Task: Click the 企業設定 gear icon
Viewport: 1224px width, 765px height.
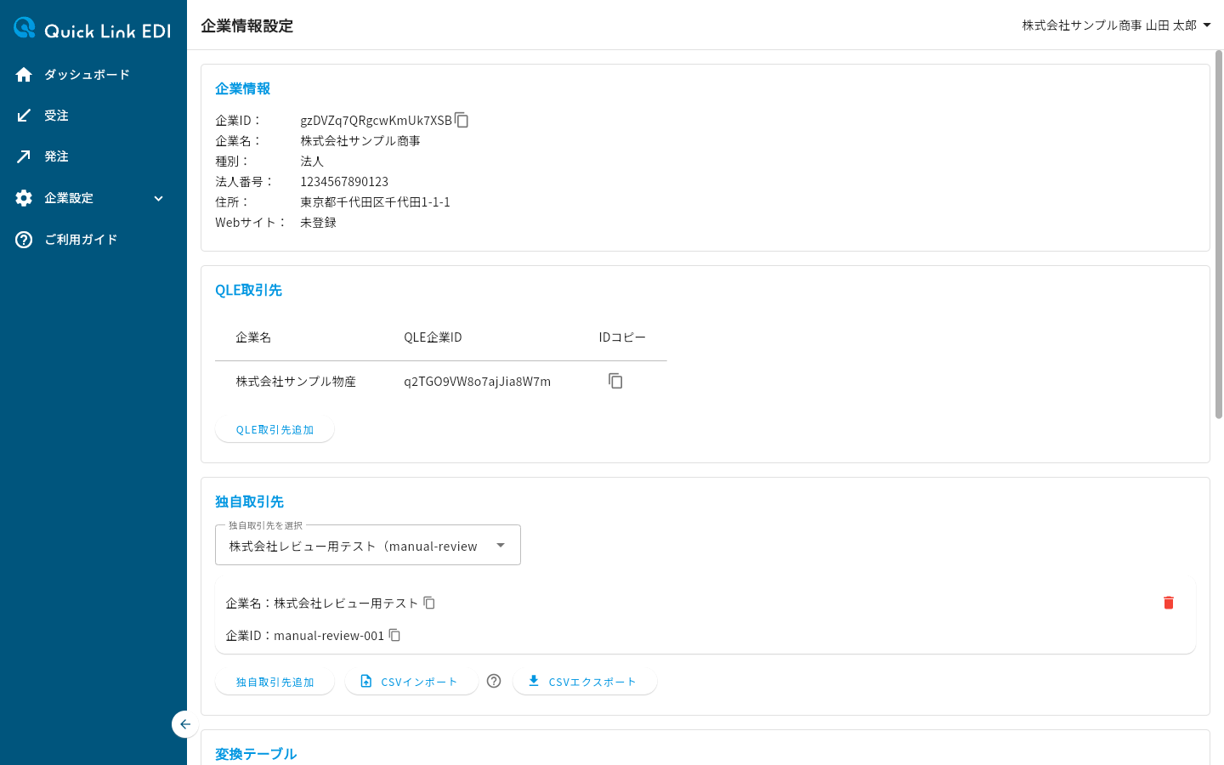Action: click(24, 198)
